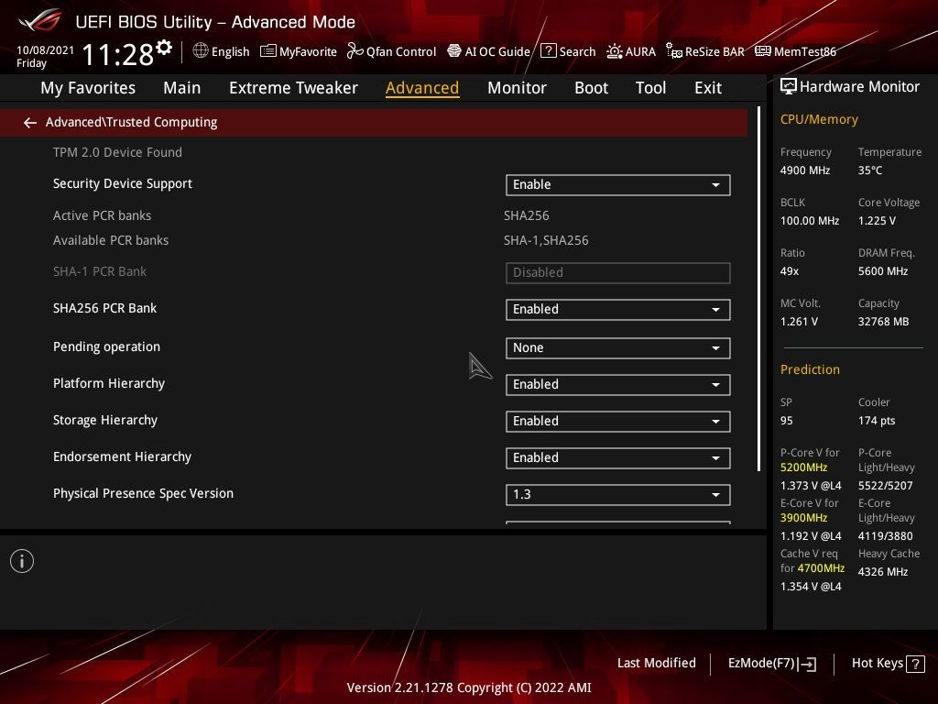Click the Hot Keys question mark icon
This screenshot has width=938, height=704.
point(915,664)
